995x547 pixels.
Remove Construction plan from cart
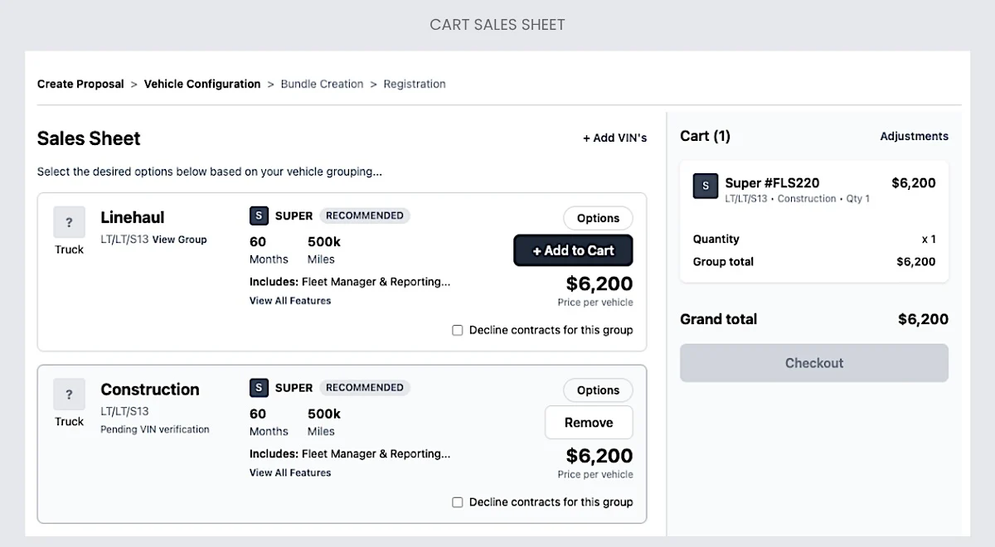[x=589, y=423]
